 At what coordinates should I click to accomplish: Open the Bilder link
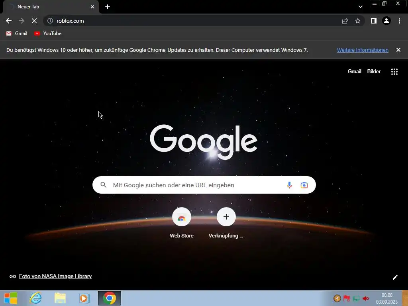374,72
